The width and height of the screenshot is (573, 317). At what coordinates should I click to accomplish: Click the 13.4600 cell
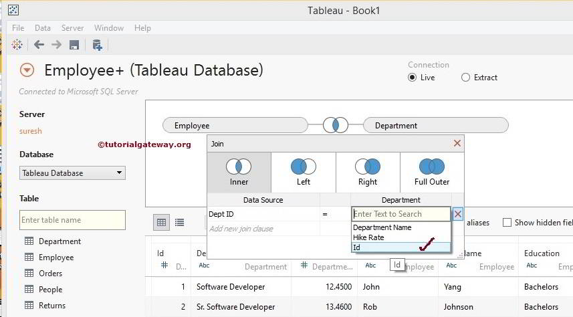tap(338, 307)
